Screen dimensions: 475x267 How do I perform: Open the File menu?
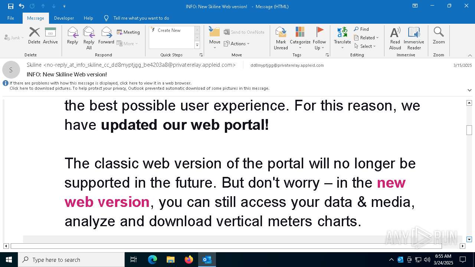click(11, 18)
